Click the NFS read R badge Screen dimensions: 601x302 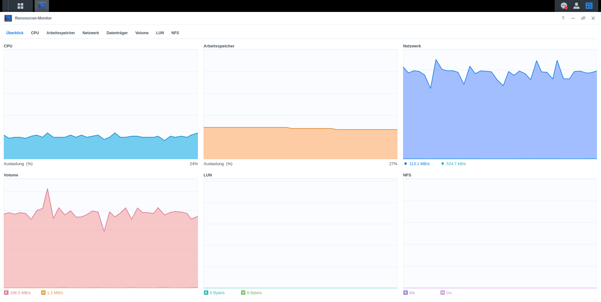click(406, 293)
